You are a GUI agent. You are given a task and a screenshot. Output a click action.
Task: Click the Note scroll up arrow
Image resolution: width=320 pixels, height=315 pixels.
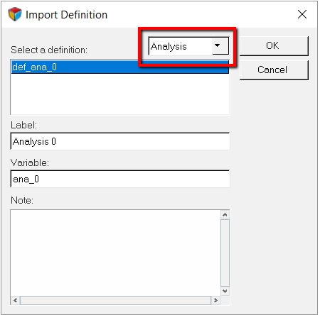[x=225, y=215]
